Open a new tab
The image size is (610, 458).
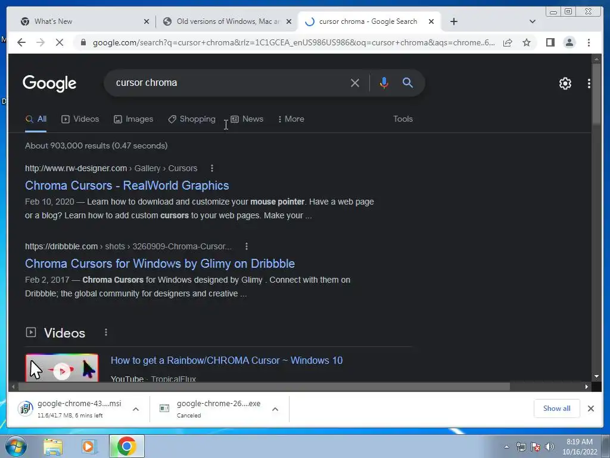453,21
